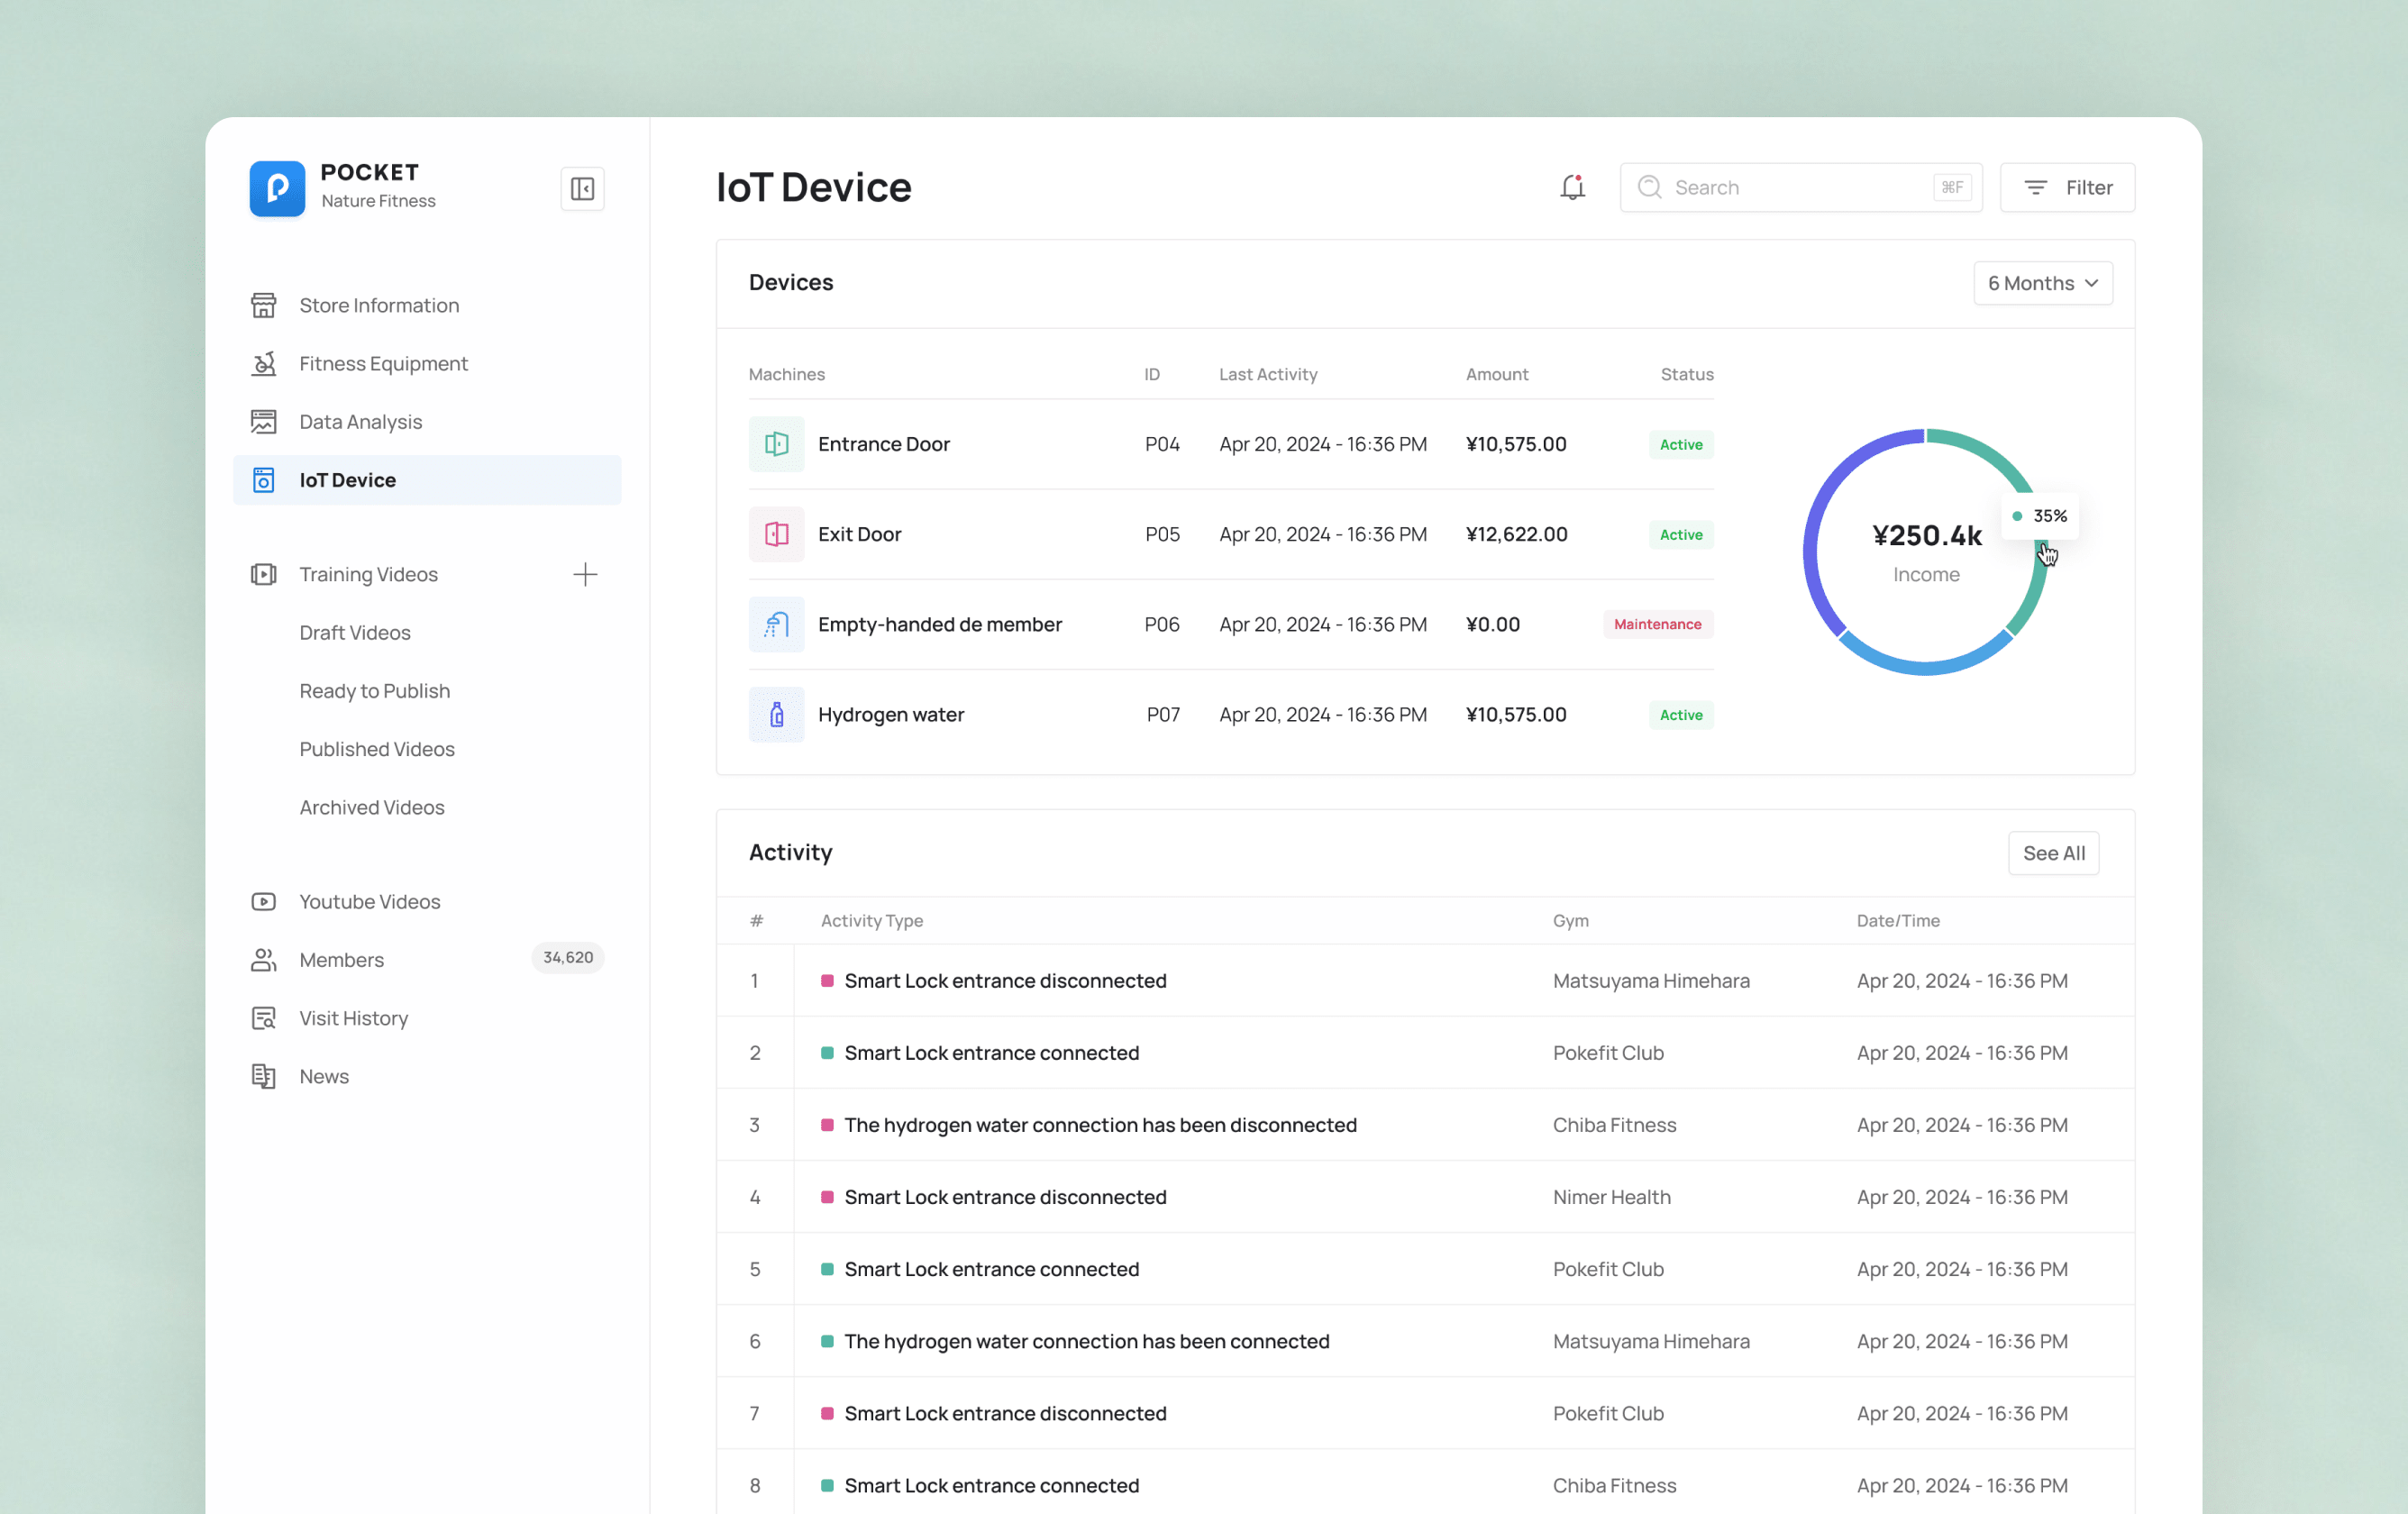Click the Amount column header
This screenshot has width=2408, height=1514.
tap(1496, 374)
